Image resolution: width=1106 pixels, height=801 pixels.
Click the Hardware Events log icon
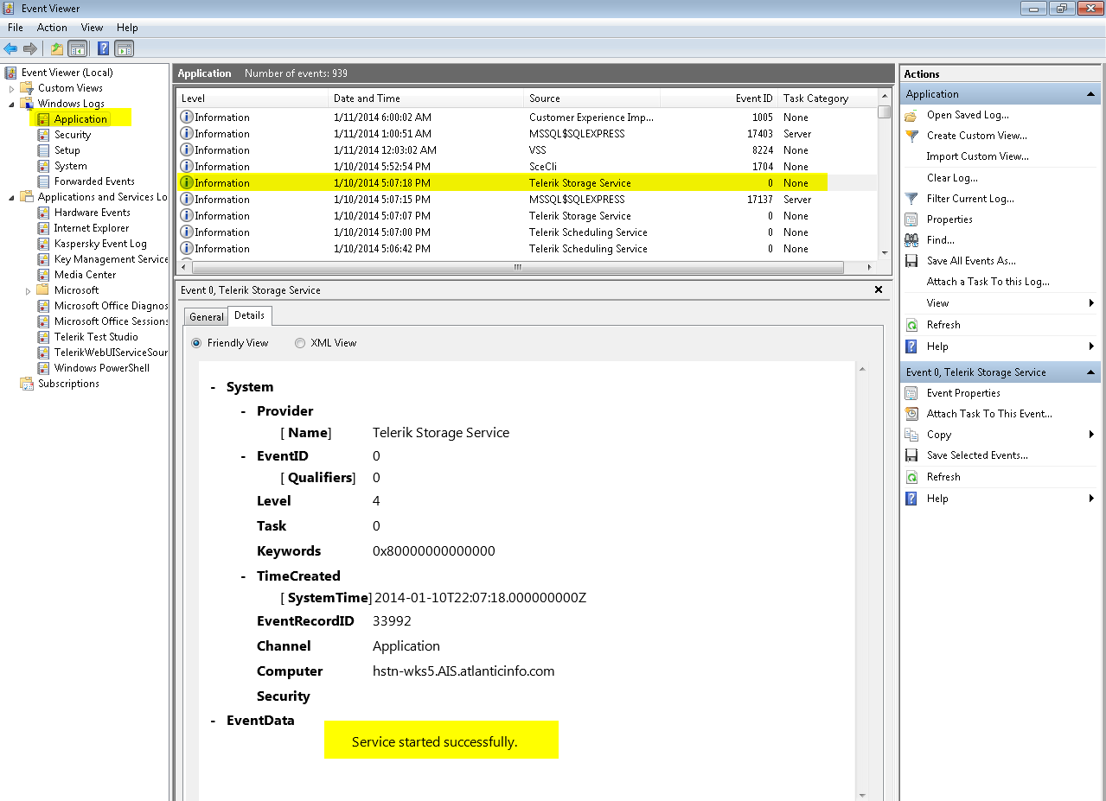[x=44, y=213]
